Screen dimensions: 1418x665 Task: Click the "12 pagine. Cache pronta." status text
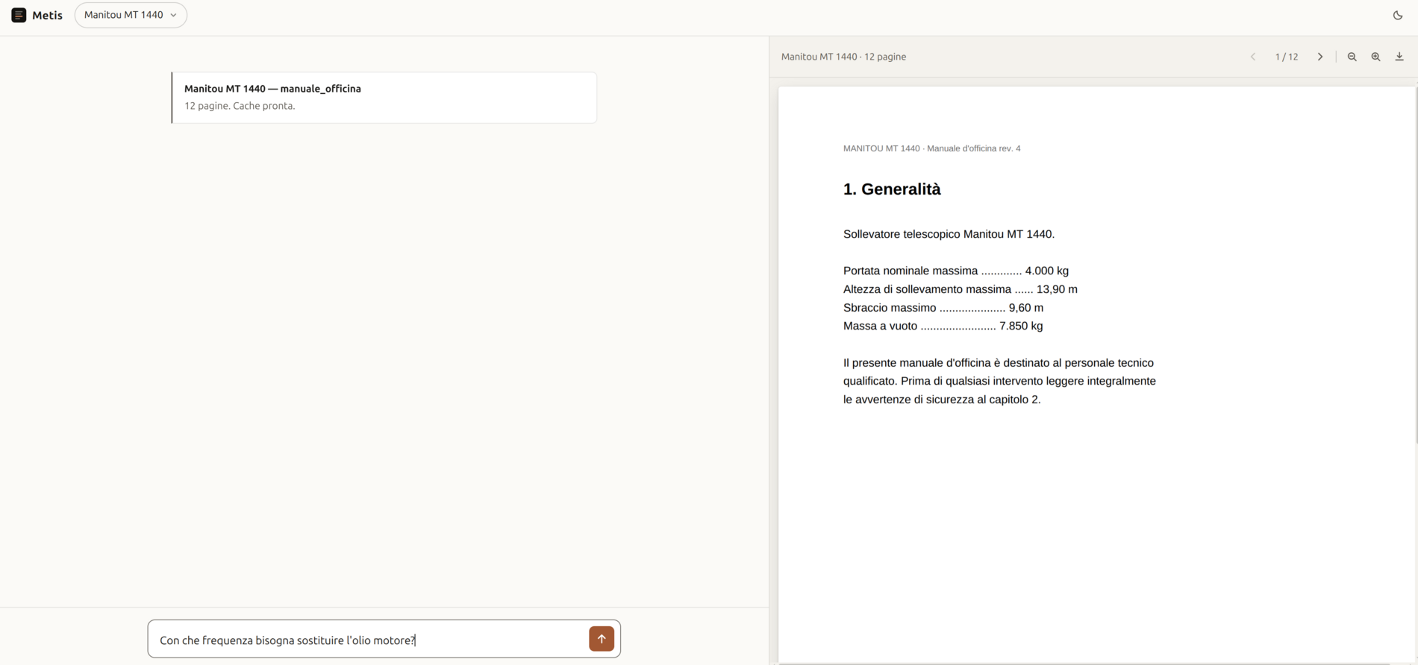tap(240, 106)
